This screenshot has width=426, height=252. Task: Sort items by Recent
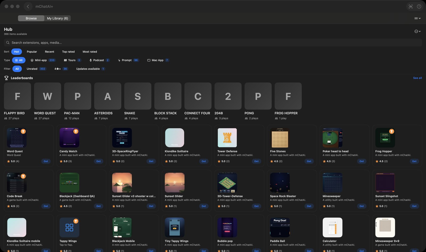point(50,52)
